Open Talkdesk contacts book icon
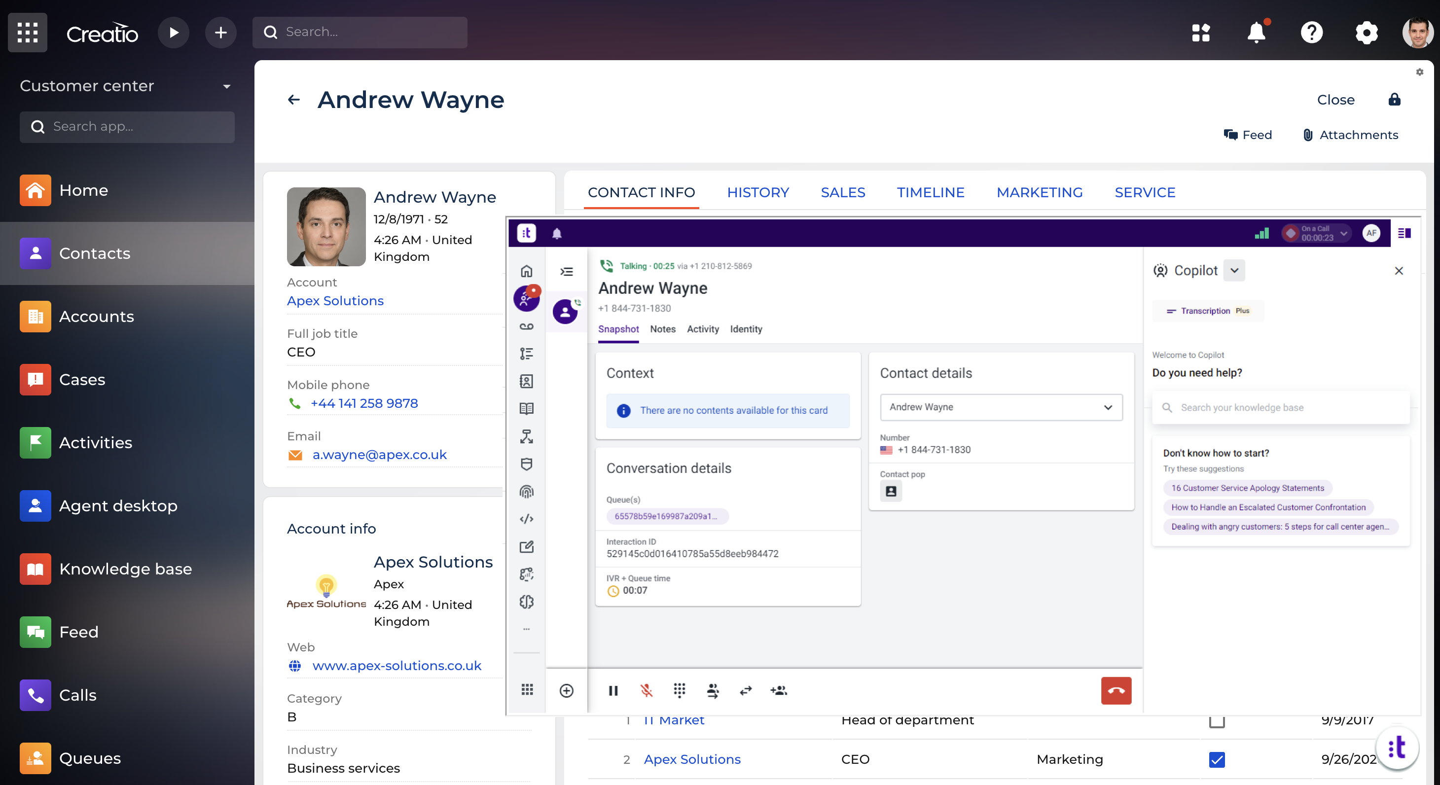 526,381
